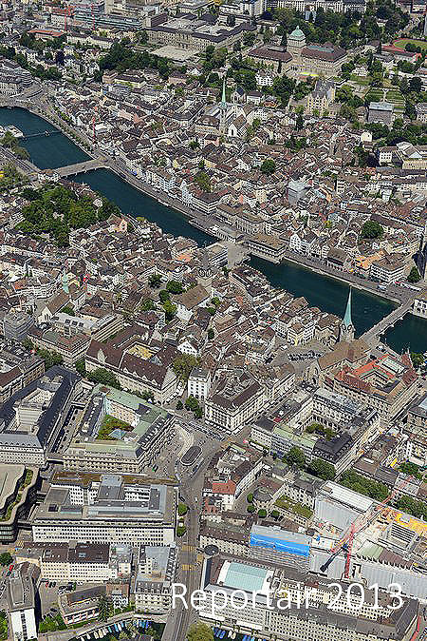Select the bridge next to the green spire
427x641 pixels.
[385, 324]
